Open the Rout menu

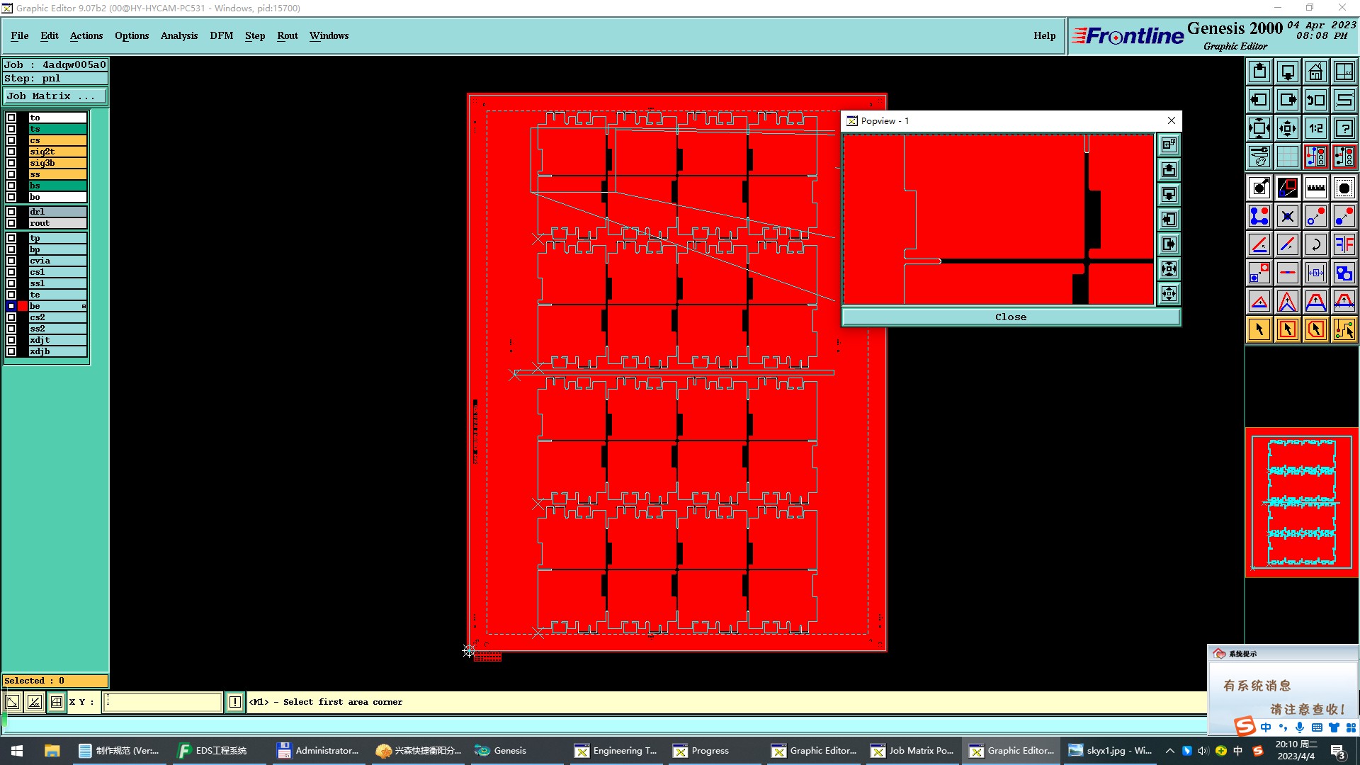[x=287, y=35]
